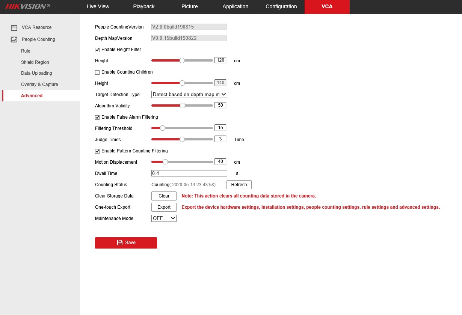Screen dimensions: 462x315
Task: Click the Dwell Time input field
Action: [x=189, y=173]
